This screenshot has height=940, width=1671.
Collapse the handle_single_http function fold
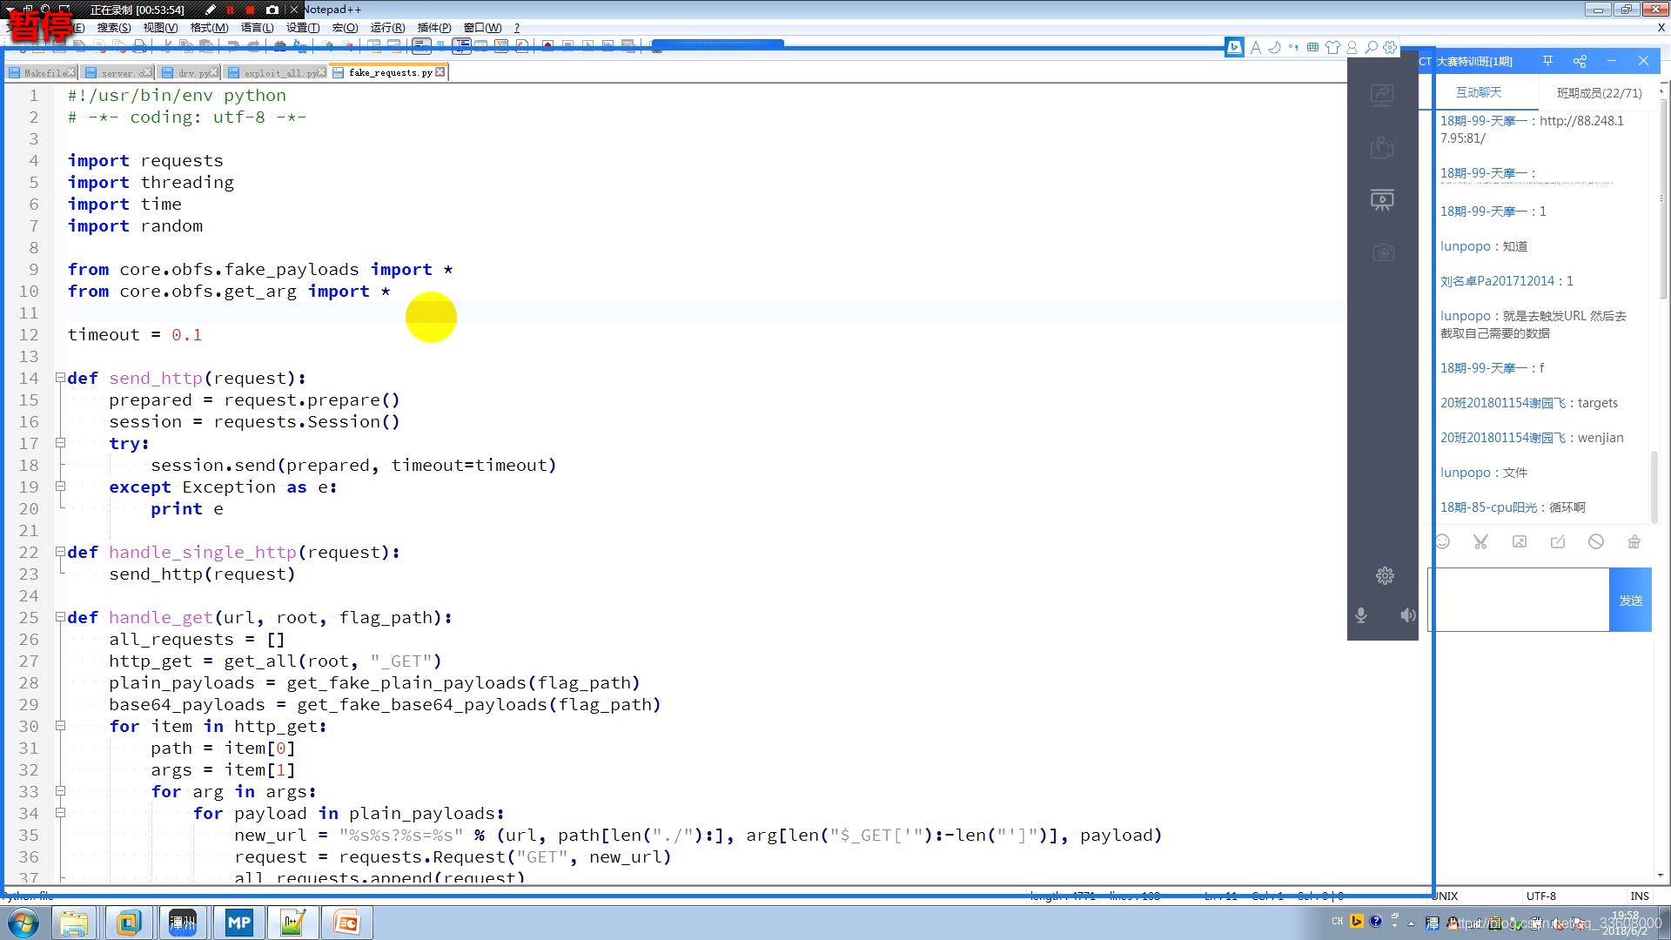[60, 552]
